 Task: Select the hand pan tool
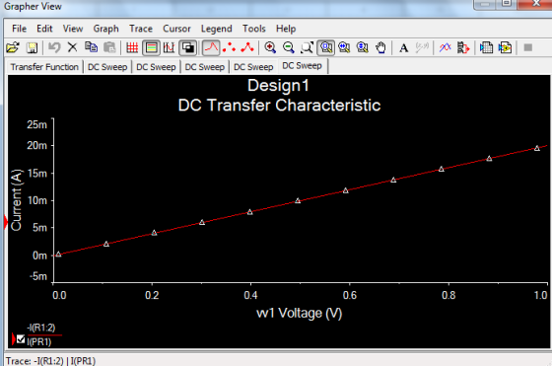coord(380,47)
